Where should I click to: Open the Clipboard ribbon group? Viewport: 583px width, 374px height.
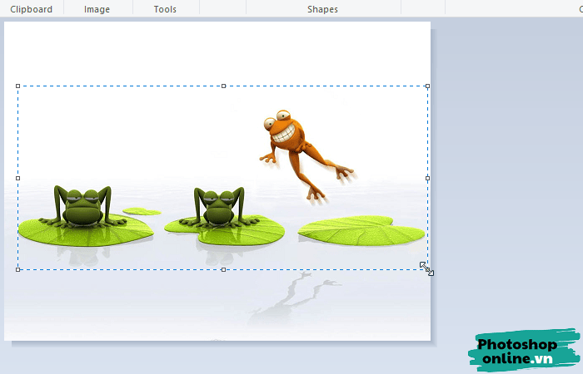tap(31, 9)
